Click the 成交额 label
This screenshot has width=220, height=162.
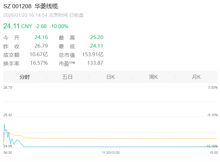click(11, 55)
